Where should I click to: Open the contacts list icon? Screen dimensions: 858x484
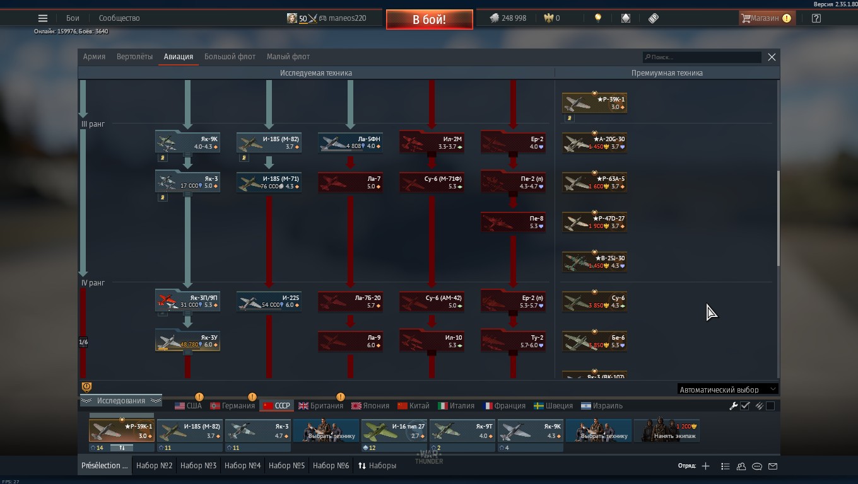726,466
